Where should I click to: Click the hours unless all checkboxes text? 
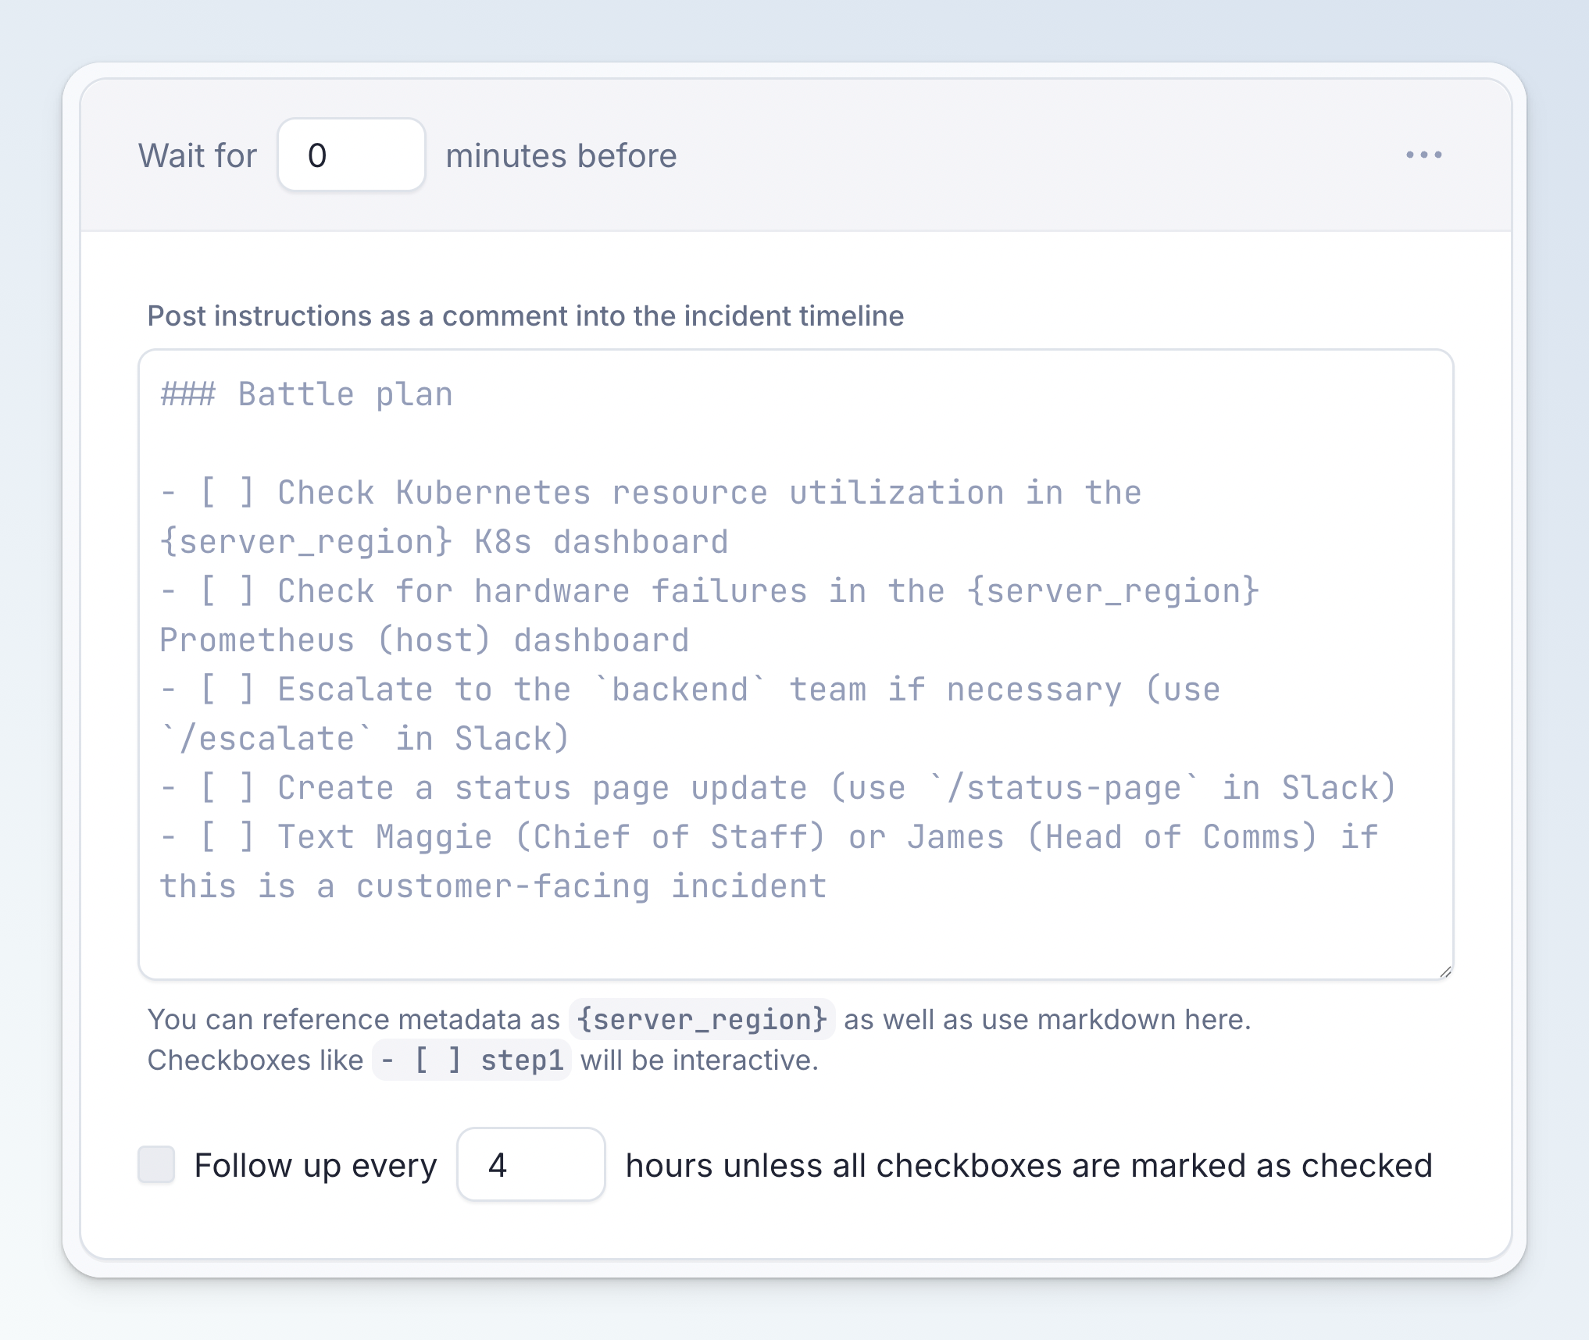click(1029, 1165)
